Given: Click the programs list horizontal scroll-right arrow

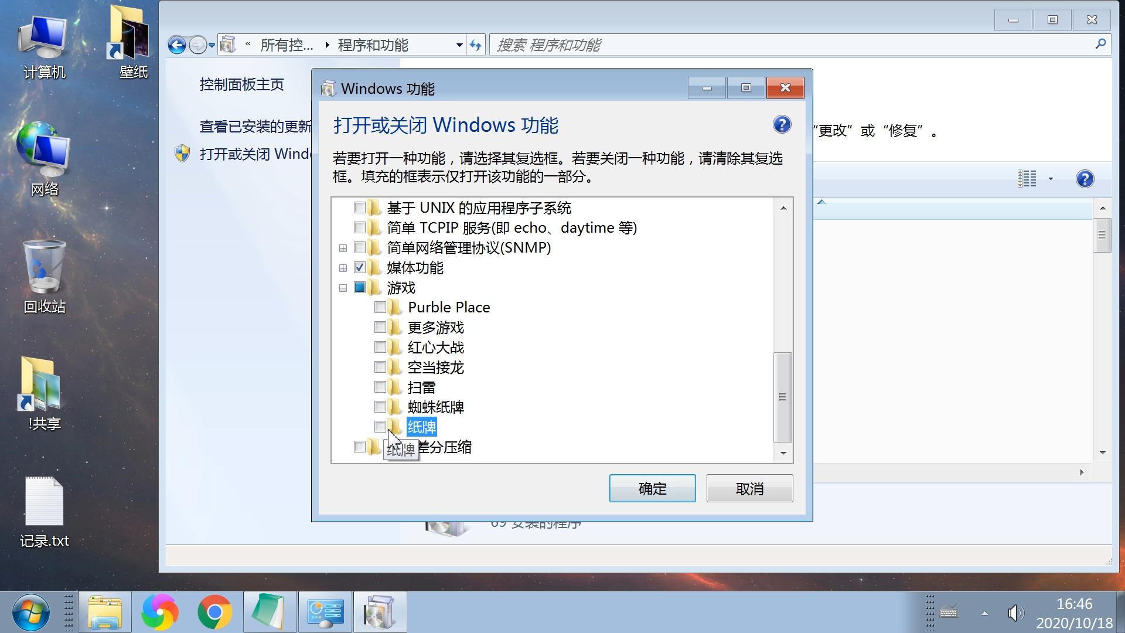Looking at the screenshot, I should pos(1082,472).
